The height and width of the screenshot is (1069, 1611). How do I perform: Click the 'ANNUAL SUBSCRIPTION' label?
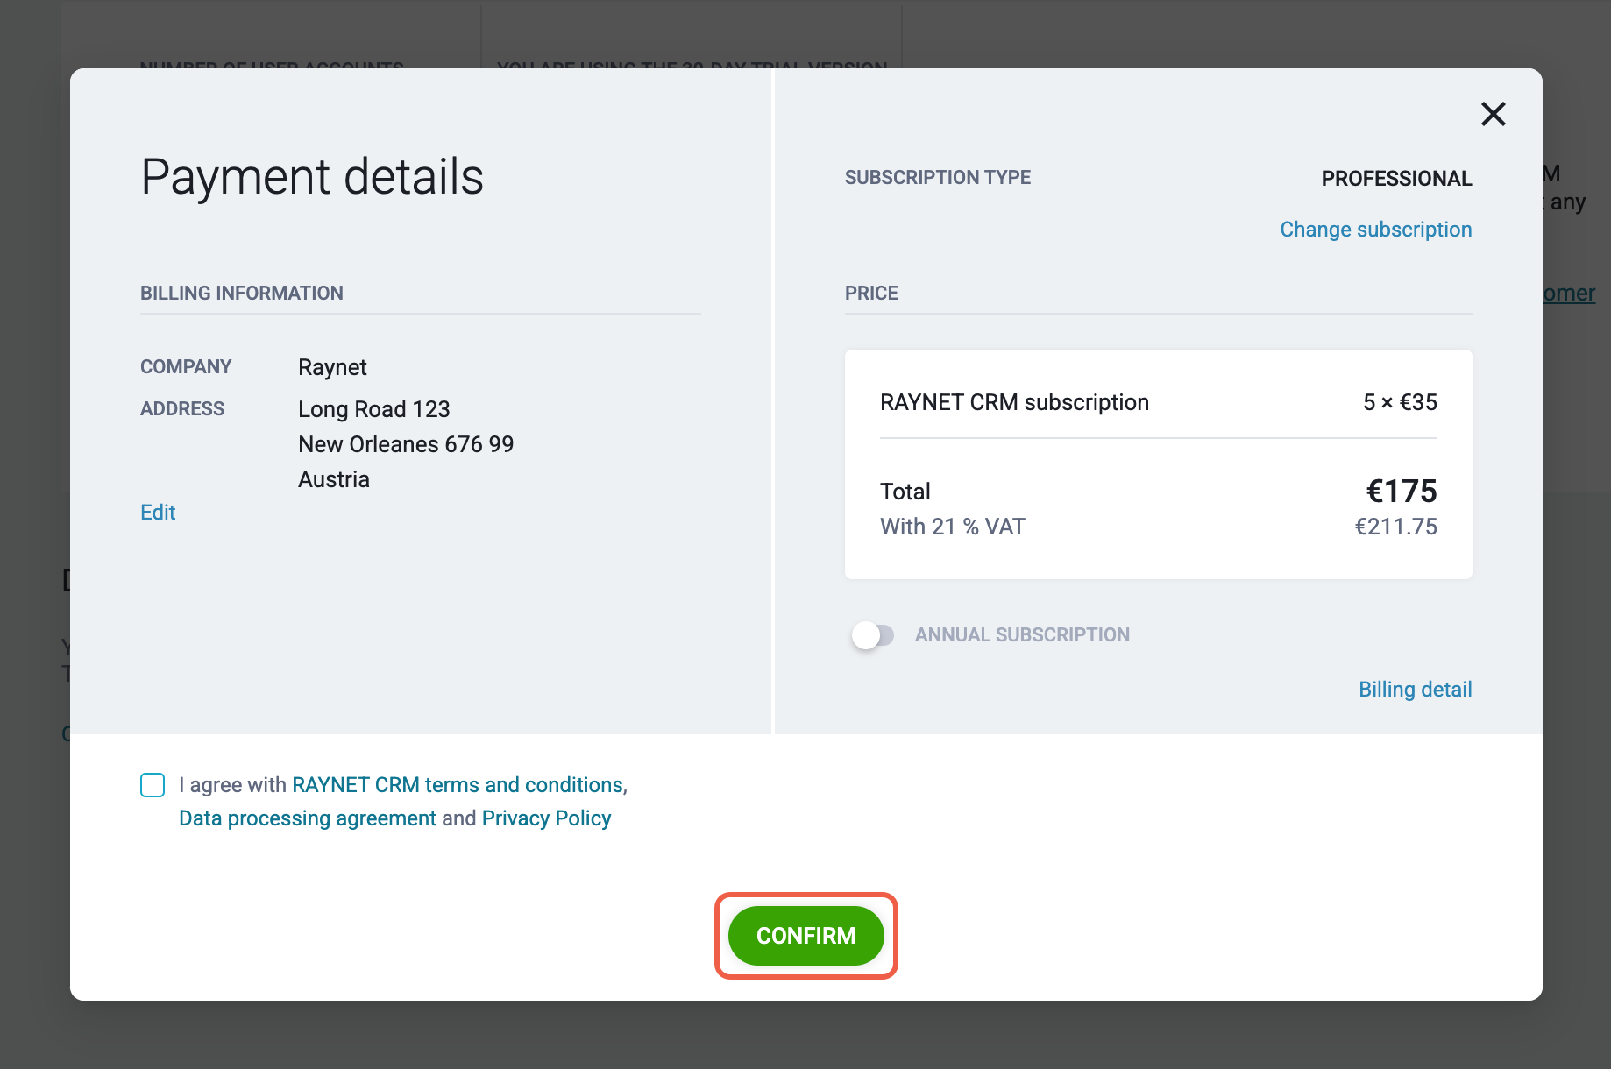tap(1022, 635)
